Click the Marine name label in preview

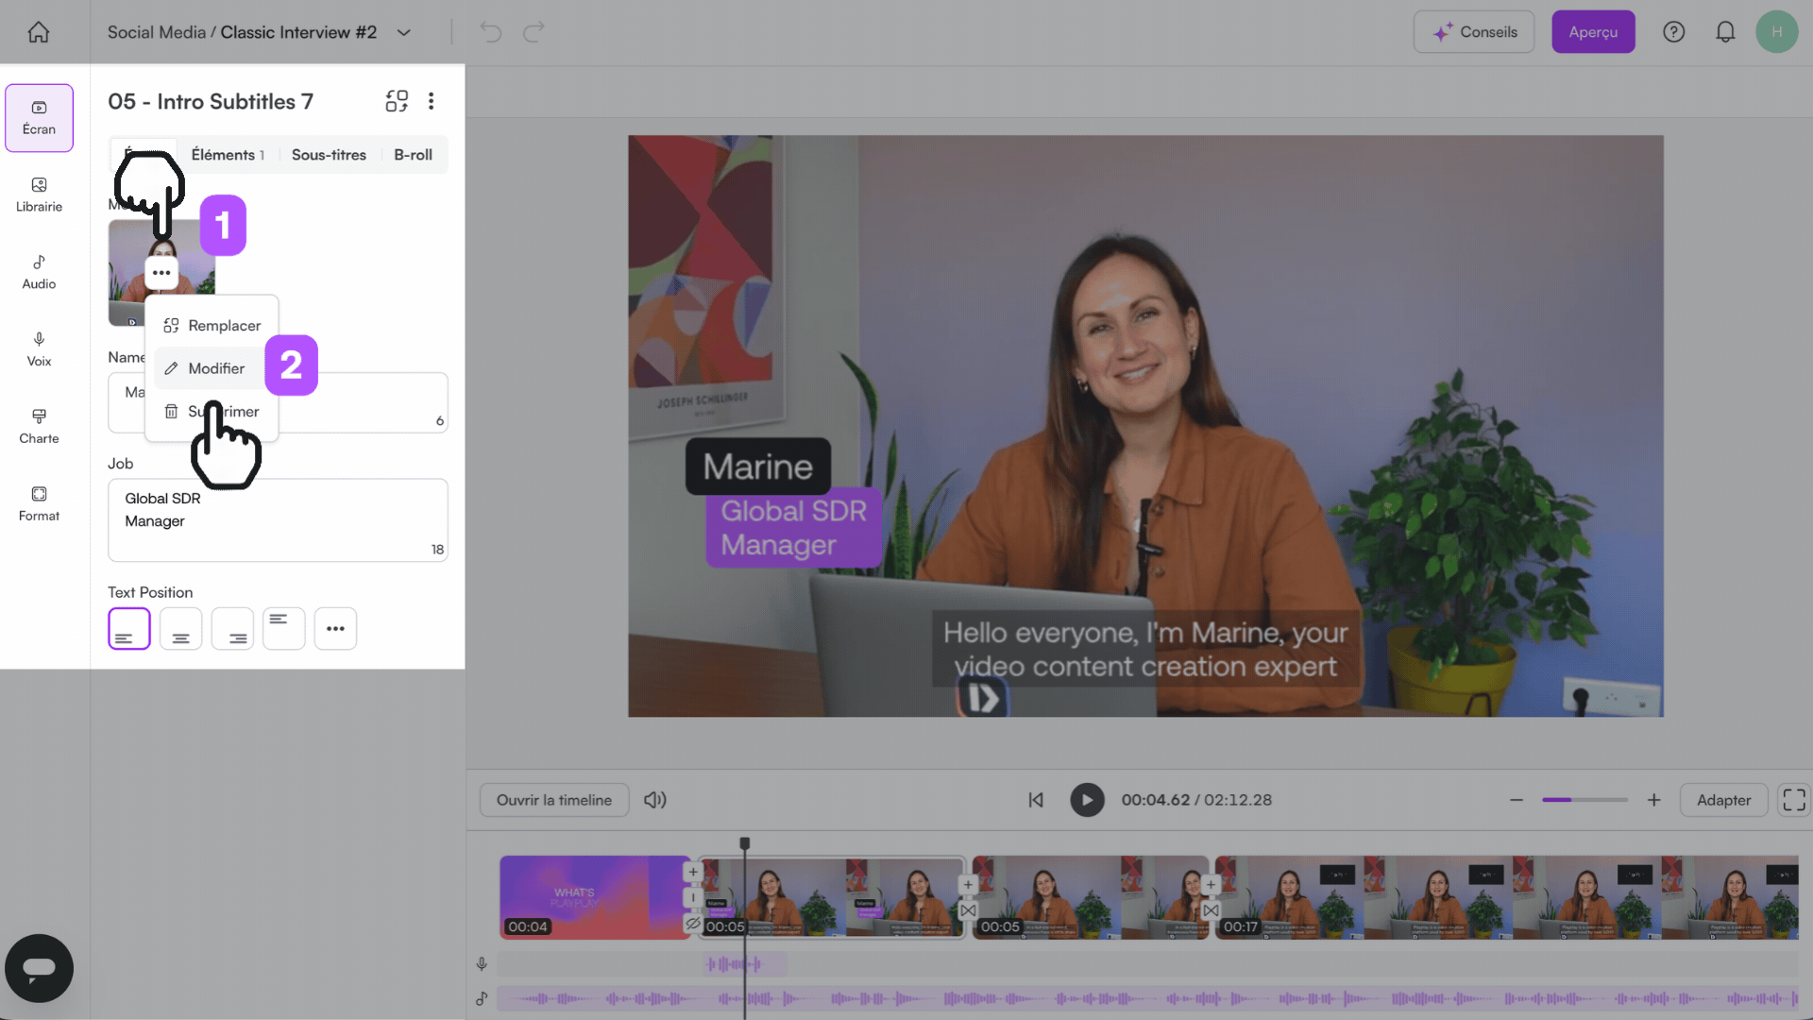pos(758,467)
